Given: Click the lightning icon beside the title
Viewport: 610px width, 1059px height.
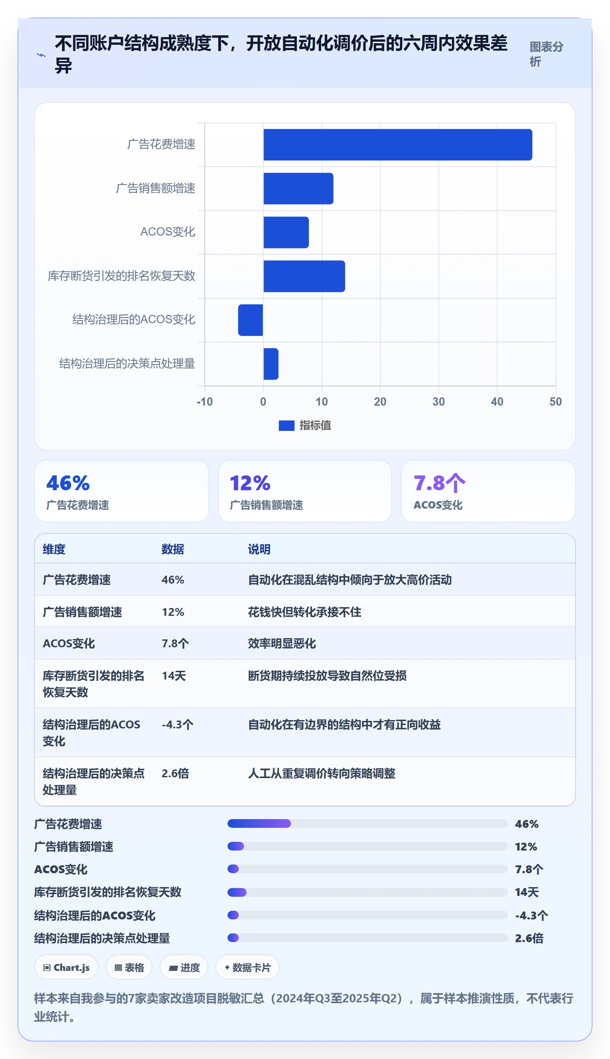Looking at the screenshot, I should 41,55.
